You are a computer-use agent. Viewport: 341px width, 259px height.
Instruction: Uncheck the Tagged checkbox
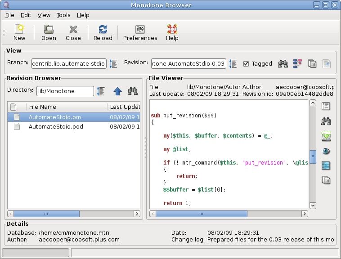[x=246, y=64]
